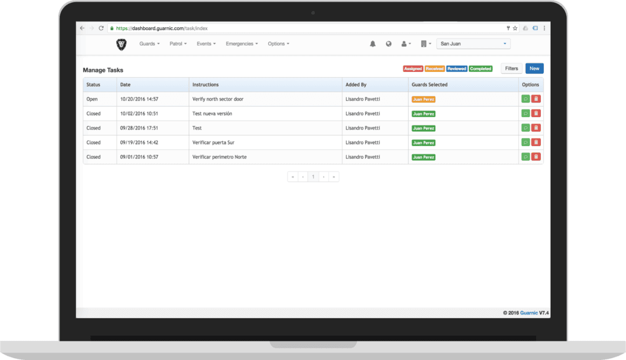Click the trash icon on 'Verificar perimetro Norte'
This screenshot has width=626, height=360.
pos(536,157)
